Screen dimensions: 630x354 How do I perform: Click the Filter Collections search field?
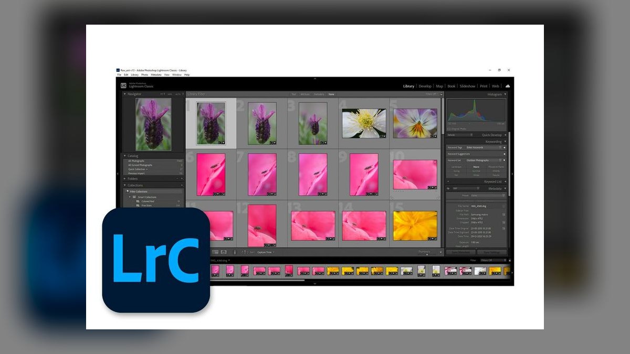(x=153, y=191)
